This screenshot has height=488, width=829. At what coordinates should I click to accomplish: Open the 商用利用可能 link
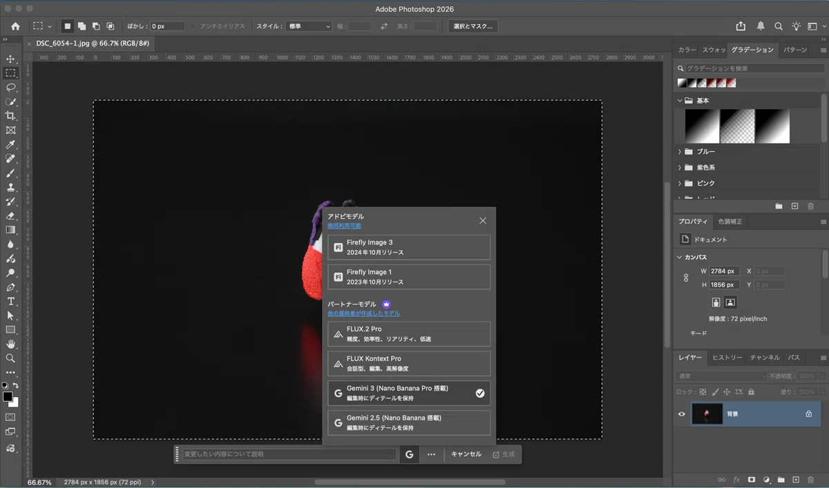point(344,226)
